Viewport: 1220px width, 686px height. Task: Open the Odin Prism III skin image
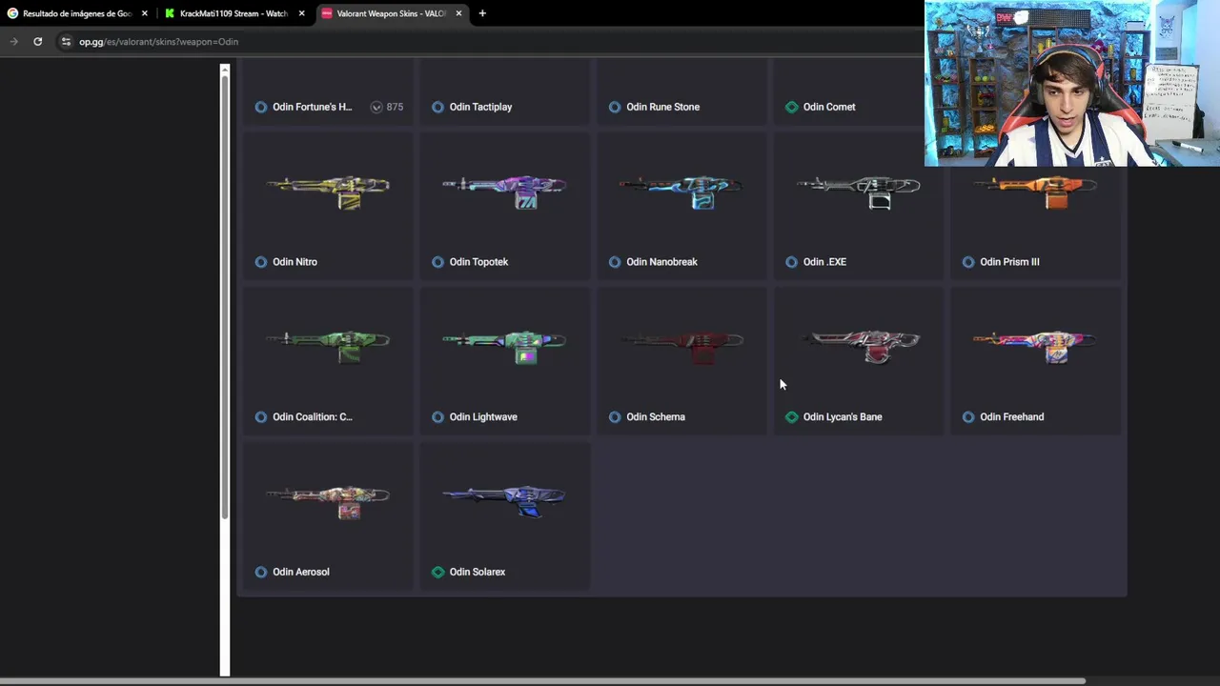pos(1035,192)
